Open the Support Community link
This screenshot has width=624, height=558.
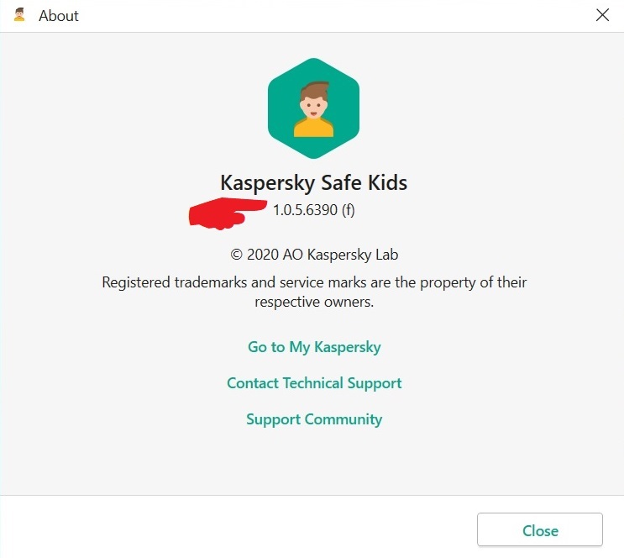click(314, 419)
